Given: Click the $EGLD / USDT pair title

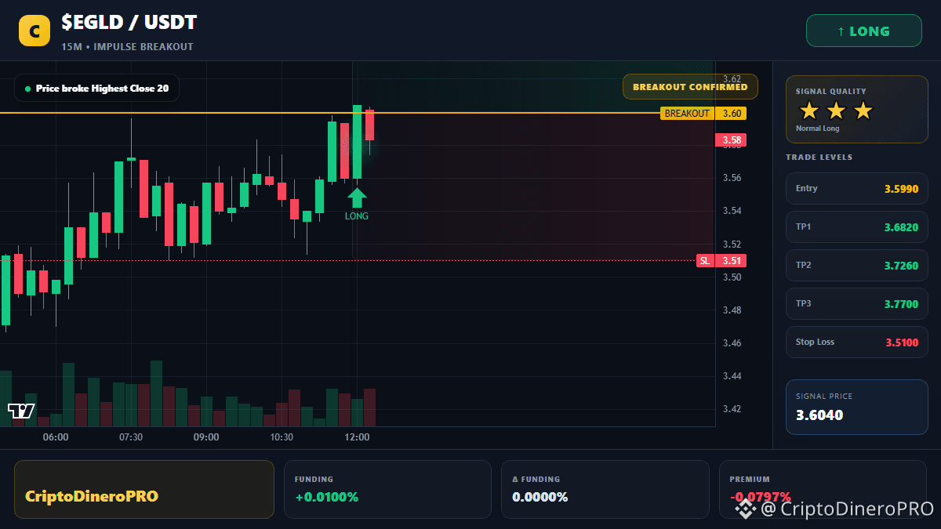Looking at the screenshot, I should click(129, 24).
